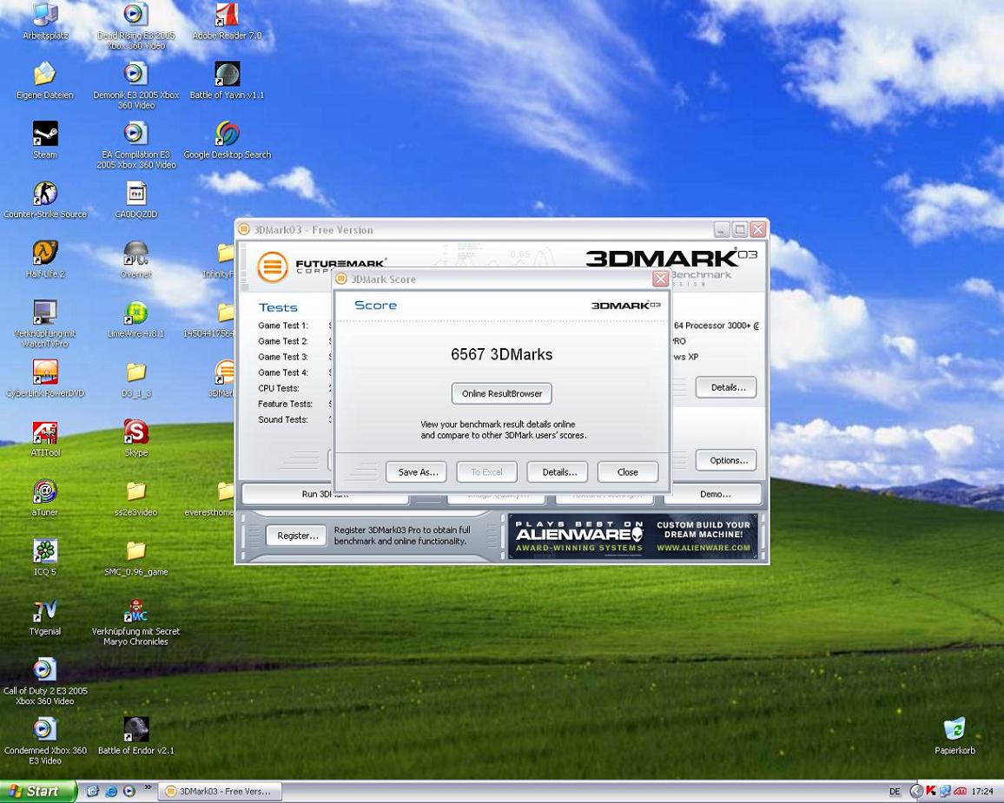Click Show Desktop quick launch icon

point(92,792)
